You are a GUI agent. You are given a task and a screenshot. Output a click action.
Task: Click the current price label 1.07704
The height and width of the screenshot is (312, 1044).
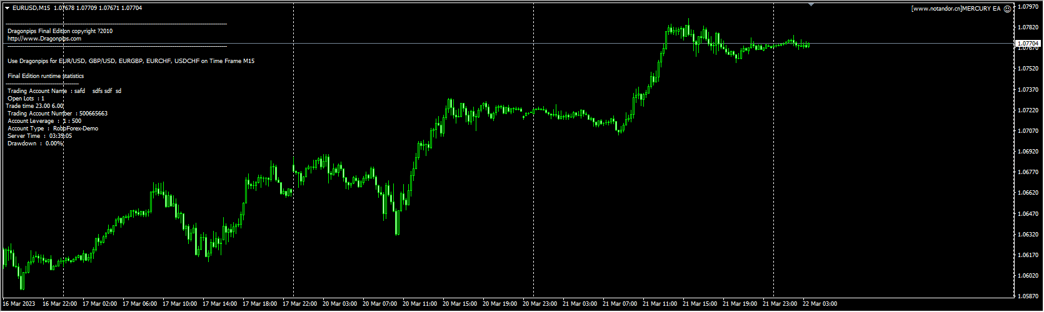[x=1028, y=44]
